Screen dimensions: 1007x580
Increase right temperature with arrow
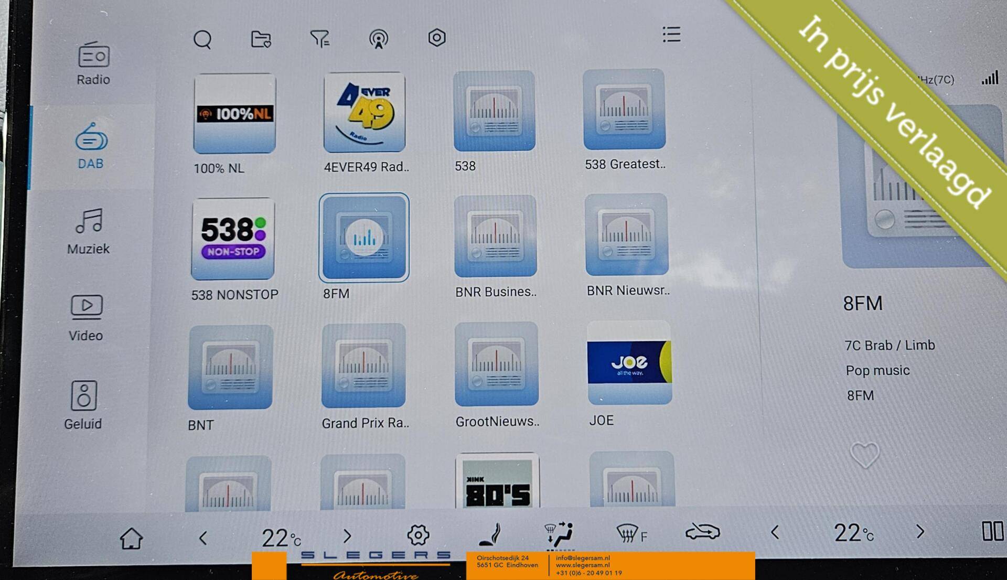(920, 532)
